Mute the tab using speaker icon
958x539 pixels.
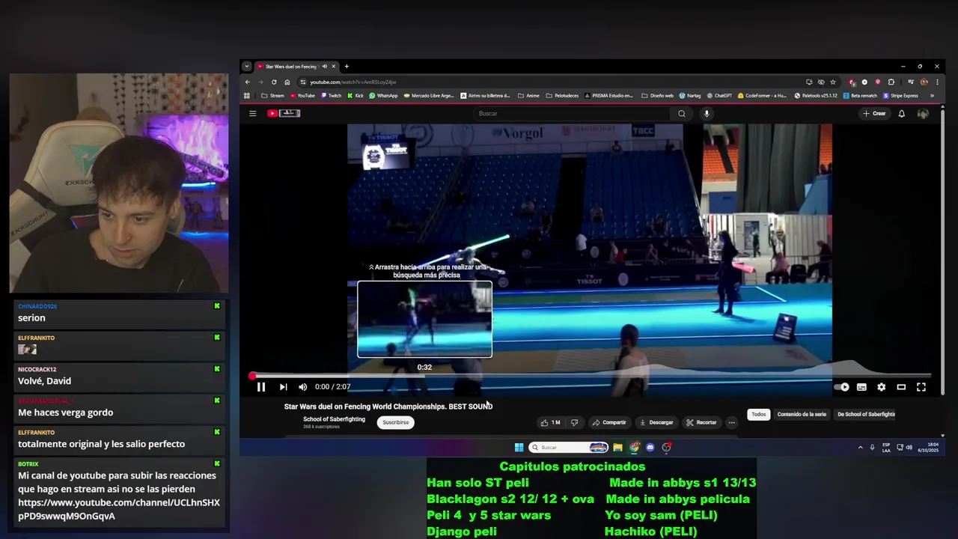(x=325, y=67)
